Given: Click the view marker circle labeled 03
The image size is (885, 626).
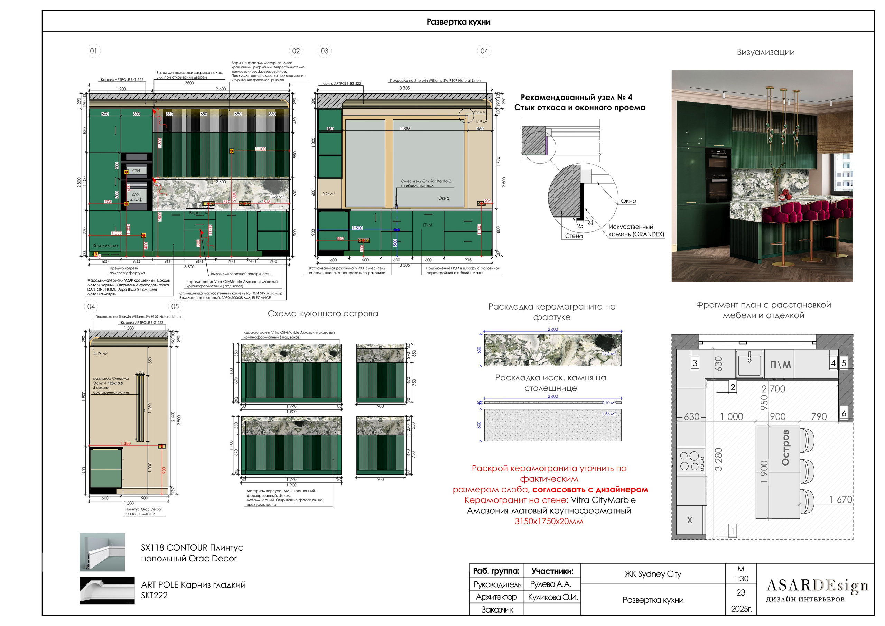Looking at the screenshot, I should (x=325, y=51).
